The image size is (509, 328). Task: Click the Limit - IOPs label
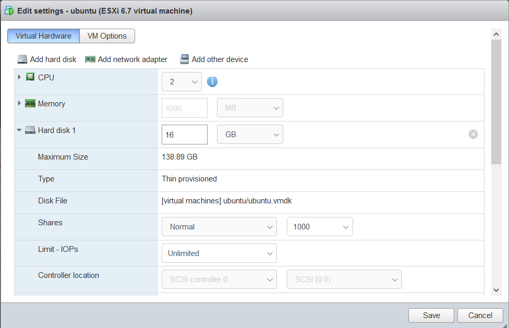[58, 249]
